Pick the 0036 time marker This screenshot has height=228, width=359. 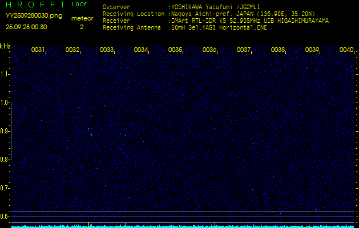click(209, 50)
